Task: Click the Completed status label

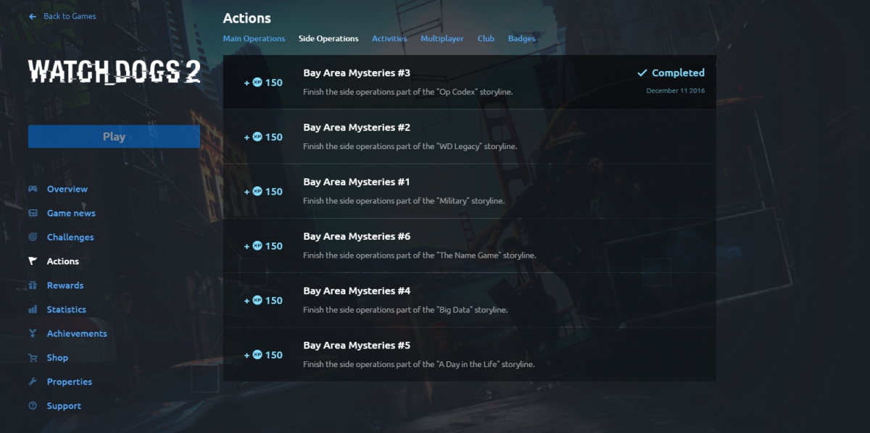Action: click(x=678, y=72)
